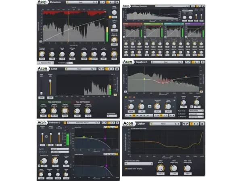
Task: Open Verberate 2 preset selector
Action: tap(84, 123)
